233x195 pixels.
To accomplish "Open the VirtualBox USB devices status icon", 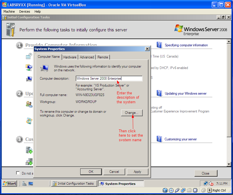I will coord(177,190).
